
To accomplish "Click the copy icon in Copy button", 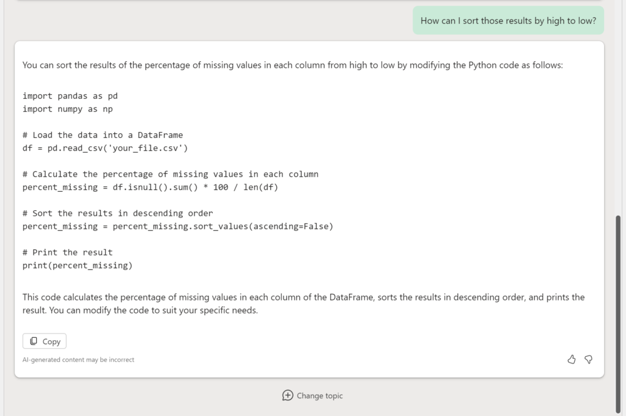I will pyautogui.click(x=34, y=341).
